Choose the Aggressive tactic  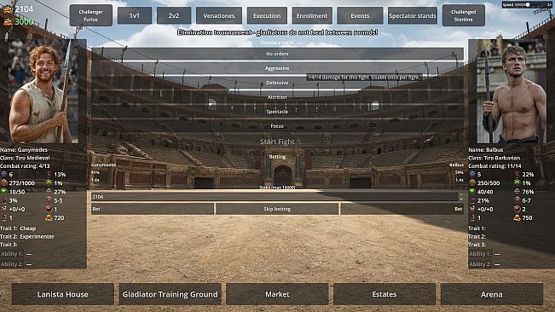pos(277,68)
